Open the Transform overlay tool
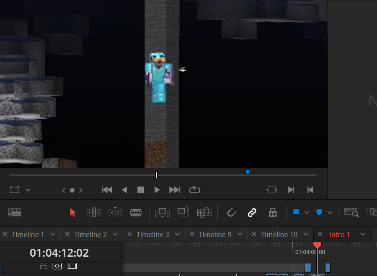Image resolution: width=377 pixels, height=276 pixels. point(14,190)
